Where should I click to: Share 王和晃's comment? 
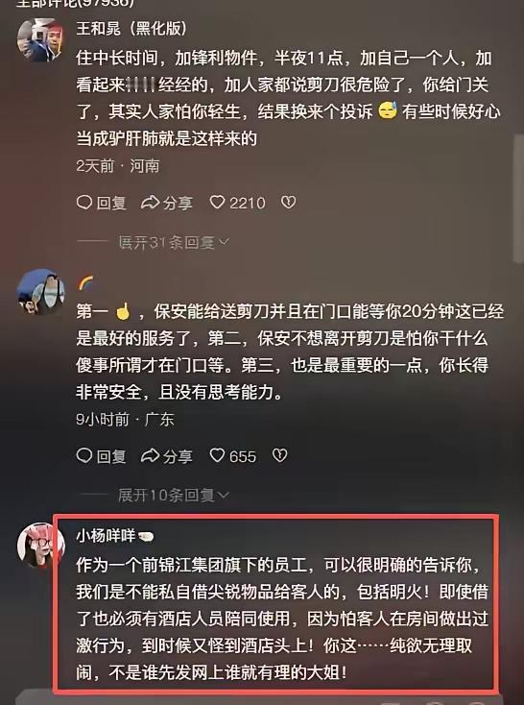(x=167, y=203)
